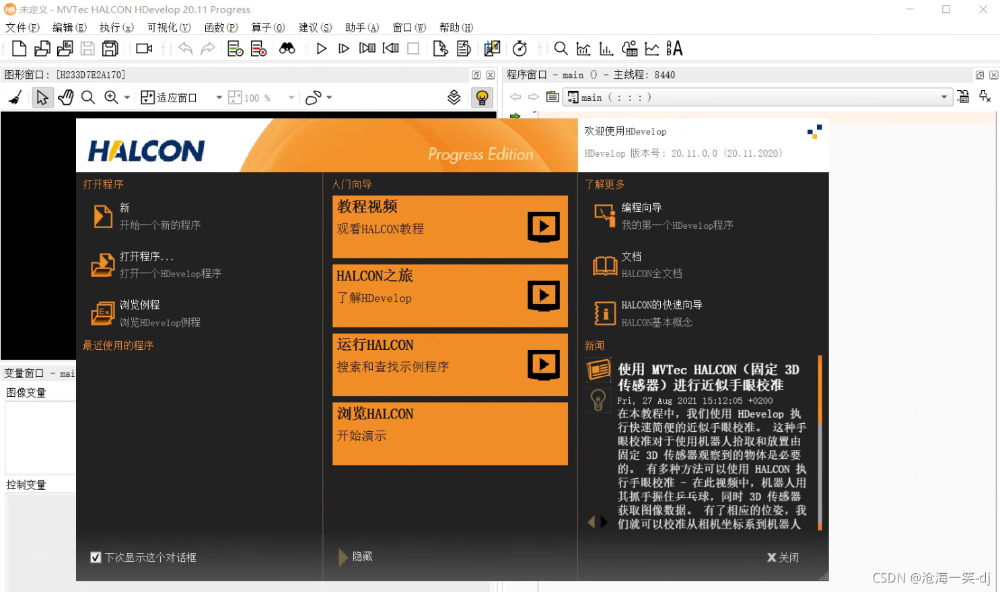Undock the graphics window float icon
The width and height of the screenshot is (1000, 592).
coord(476,75)
